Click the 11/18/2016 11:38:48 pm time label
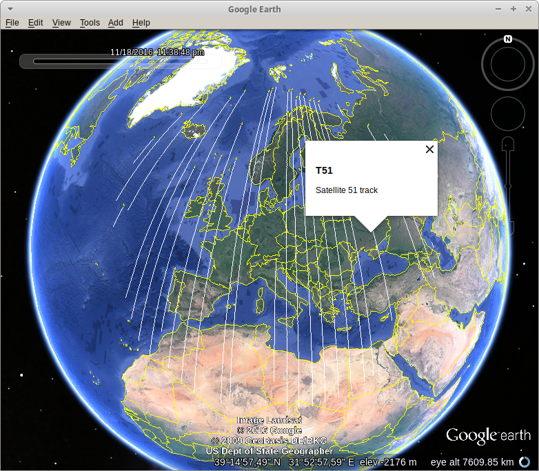This screenshot has height=471, width=539. click(157, 52)
